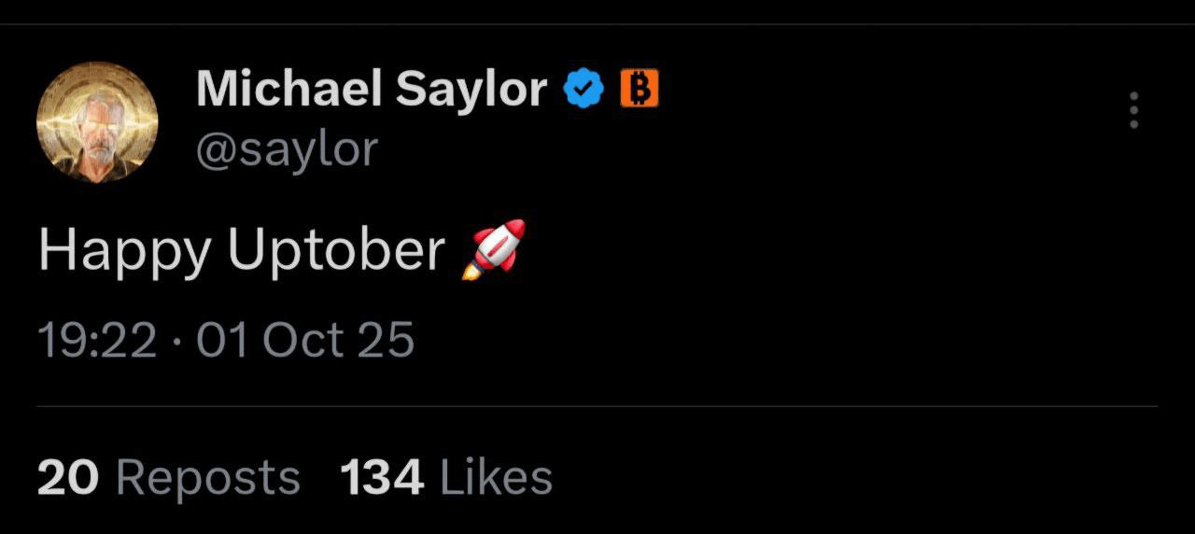The image size is (1195, 534).
Task: Click the number 20 repost count
Action: [x=68, y=478]
